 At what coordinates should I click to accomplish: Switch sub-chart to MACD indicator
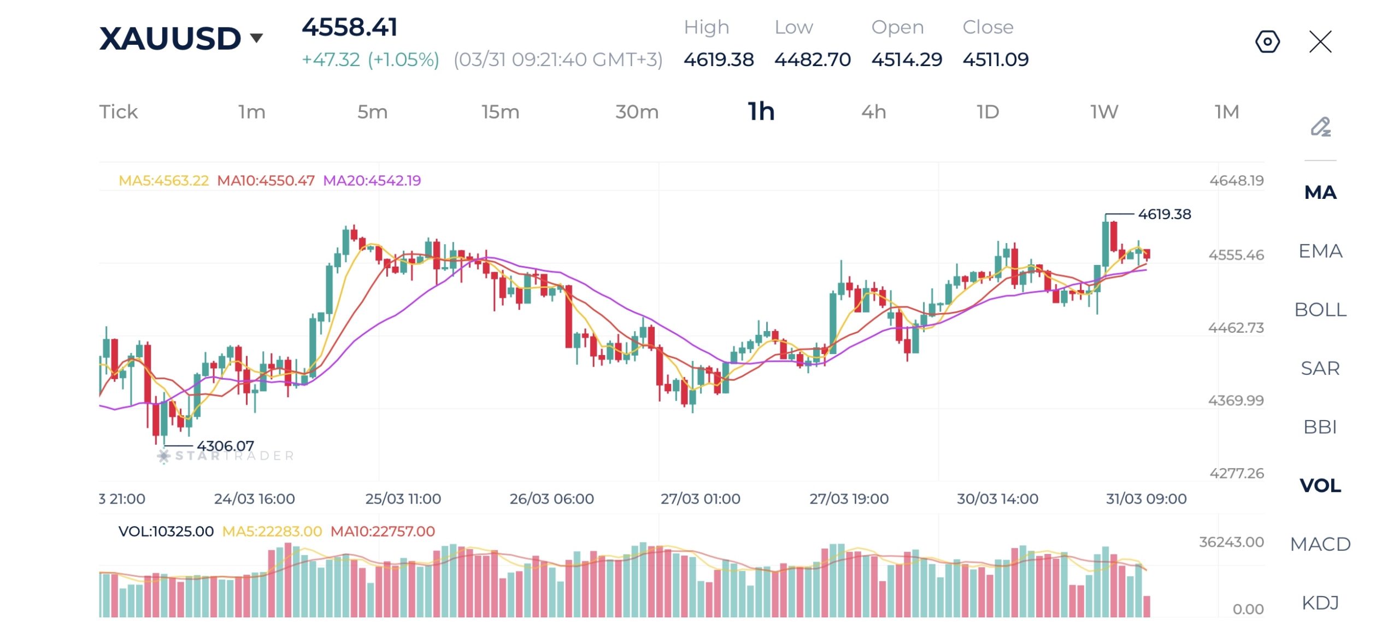pyautogui.click(x=1320, y=544)
